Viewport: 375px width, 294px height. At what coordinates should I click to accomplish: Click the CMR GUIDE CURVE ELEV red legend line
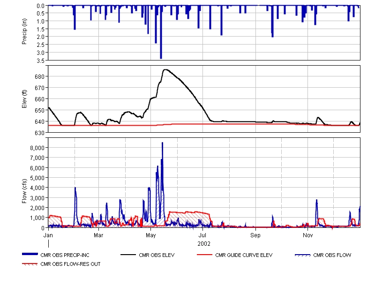point(203,255)
